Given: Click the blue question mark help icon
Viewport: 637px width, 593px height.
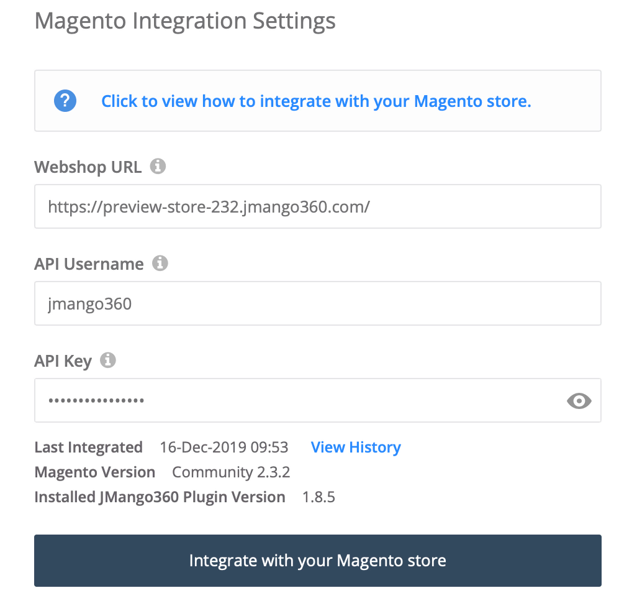Looking at the screenshot, I should [x=65, y=101].
